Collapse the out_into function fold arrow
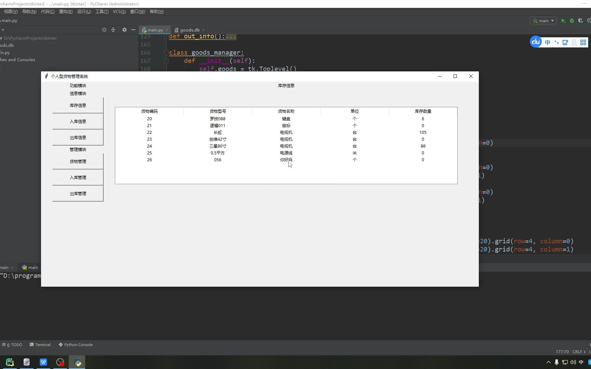Image resolution: width=591 pixels, height=369 pixels. point(166,36)
